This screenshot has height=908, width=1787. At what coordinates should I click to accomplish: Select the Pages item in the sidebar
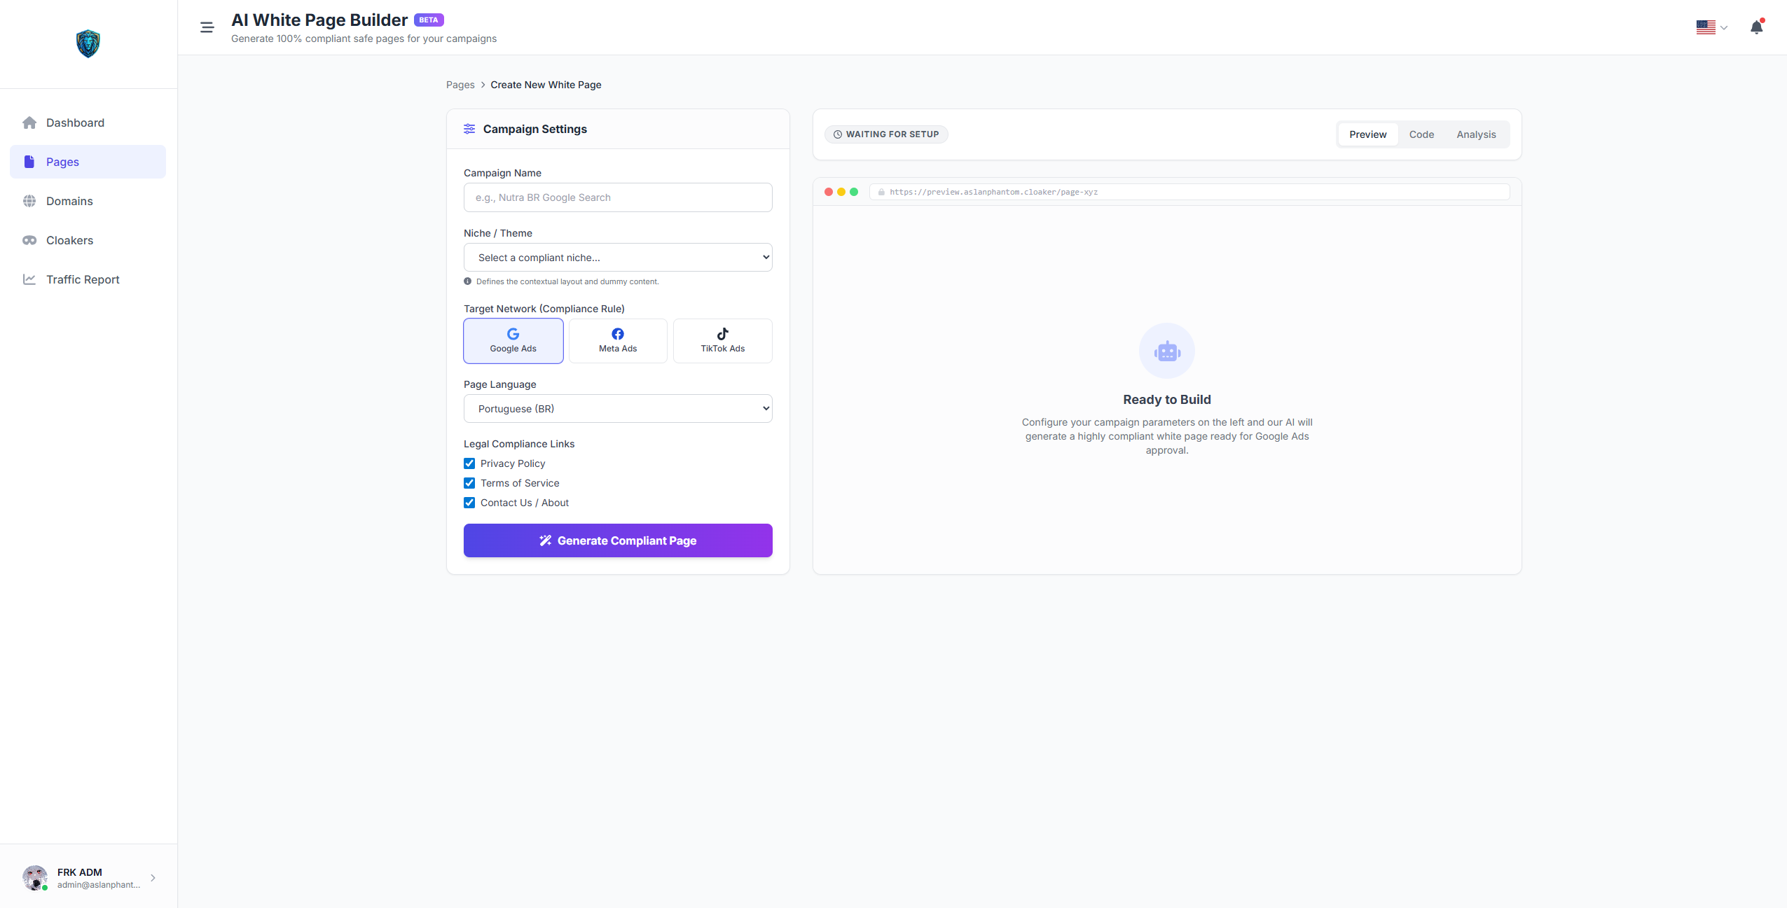coord(62,161)
